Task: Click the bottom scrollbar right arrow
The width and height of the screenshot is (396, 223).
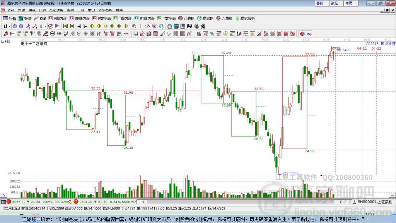Action: (340, 202)
